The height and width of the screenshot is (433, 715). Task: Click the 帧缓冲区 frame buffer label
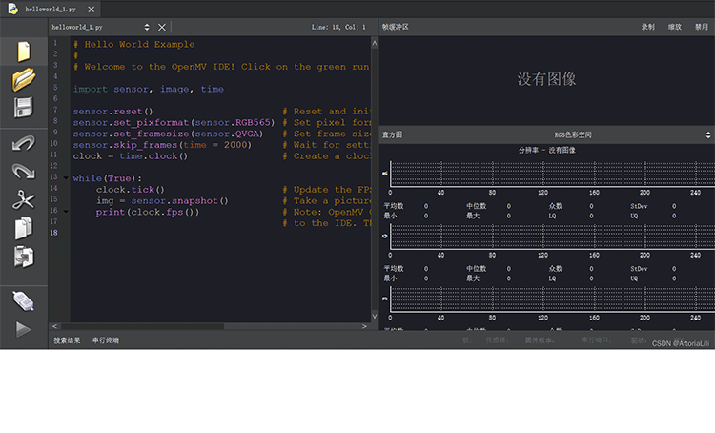tap(395, 27)
